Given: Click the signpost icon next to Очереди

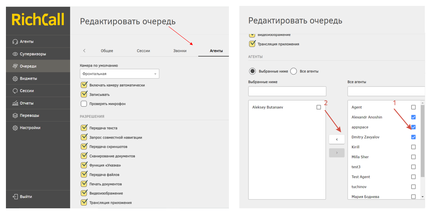Looking at the screenshot, I should pyautogui.click(x=15, y=66).
